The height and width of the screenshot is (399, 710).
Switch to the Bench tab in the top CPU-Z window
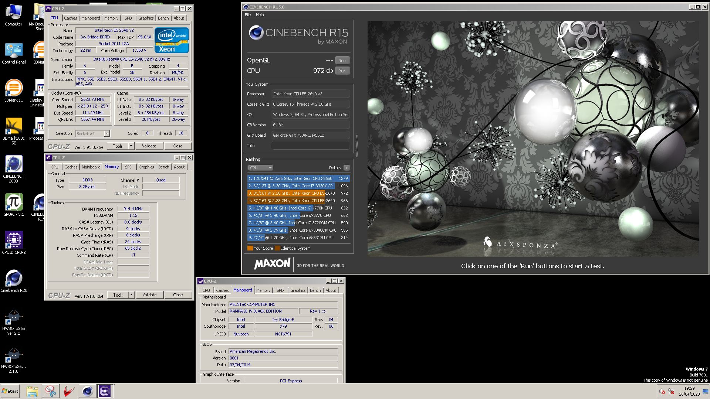click(x=163, y=18)
